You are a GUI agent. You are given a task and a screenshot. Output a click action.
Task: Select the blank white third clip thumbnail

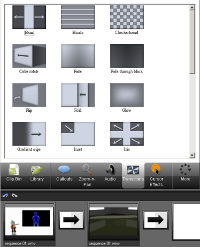point(187,222)
